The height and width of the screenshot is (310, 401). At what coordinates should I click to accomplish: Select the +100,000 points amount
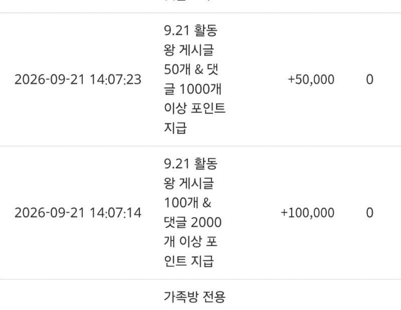(307, 213)
